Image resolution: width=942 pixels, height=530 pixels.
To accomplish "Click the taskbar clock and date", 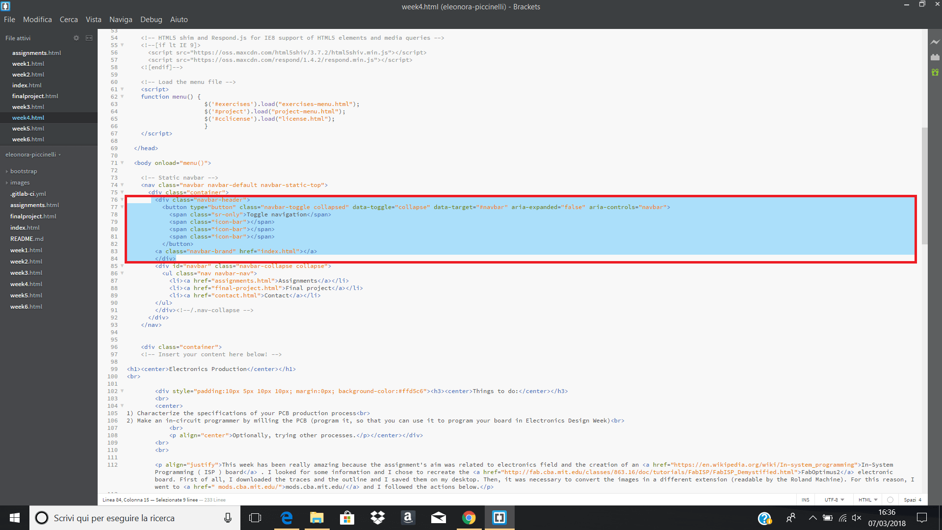I will pyautogui.click(x=887, y=518).
